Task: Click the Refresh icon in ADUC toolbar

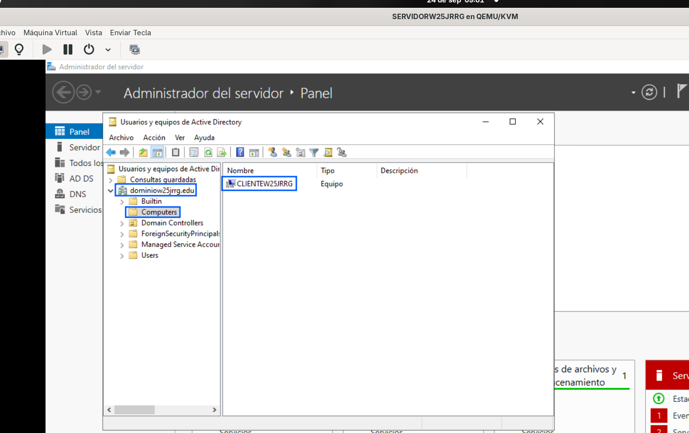Action: pos(208,153)
